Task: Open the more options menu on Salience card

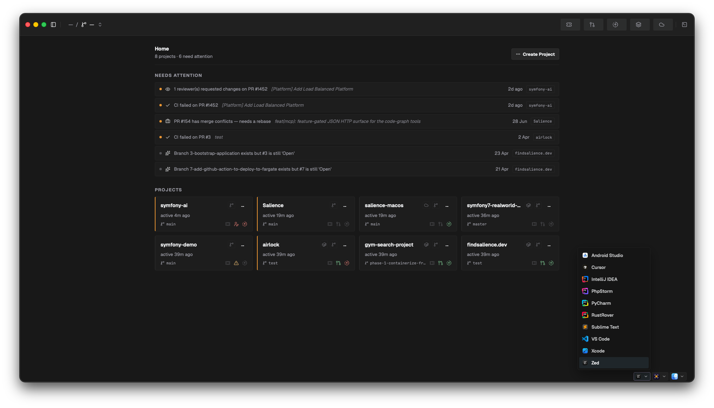Action: tap(345, 206)
